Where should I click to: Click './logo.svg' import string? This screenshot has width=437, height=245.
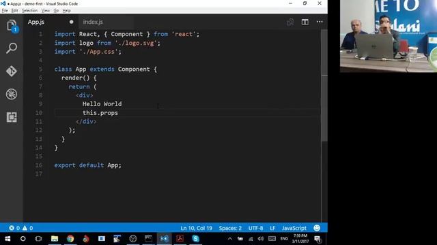pos(136,43)
